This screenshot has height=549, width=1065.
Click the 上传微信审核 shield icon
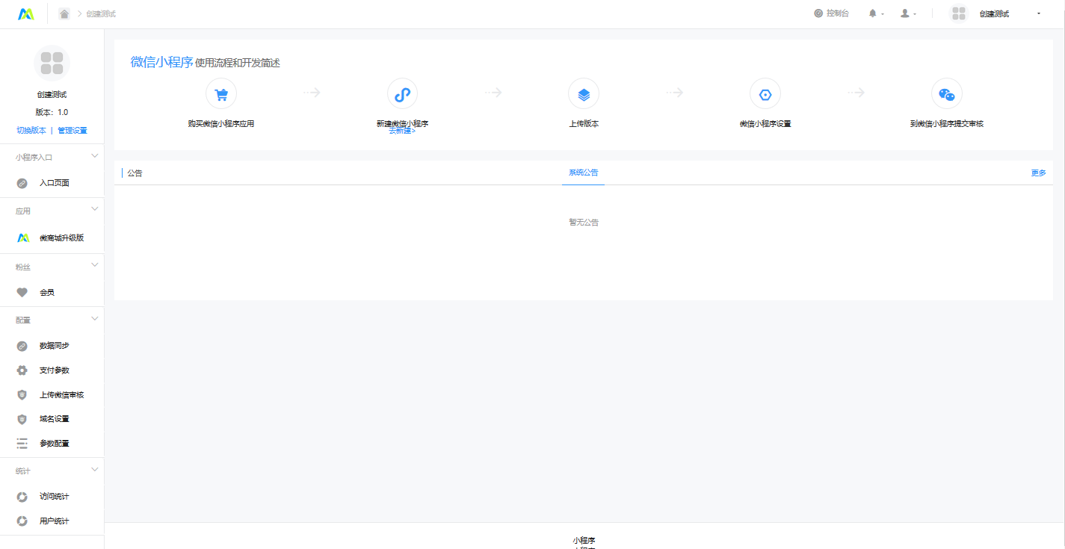coord(22,395)
